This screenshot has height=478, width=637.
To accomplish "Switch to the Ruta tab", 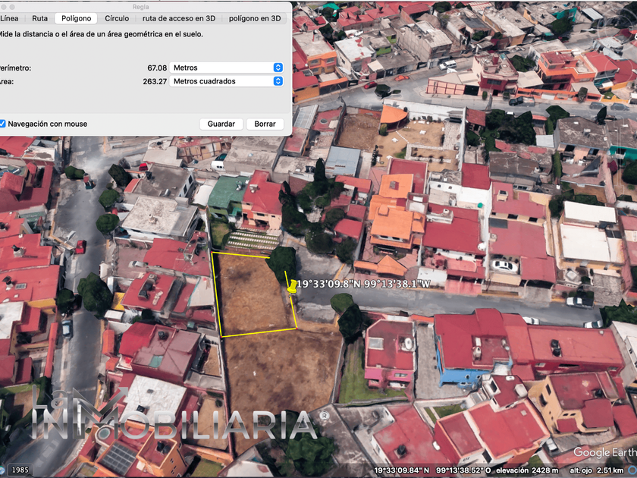I will [39, 18].
